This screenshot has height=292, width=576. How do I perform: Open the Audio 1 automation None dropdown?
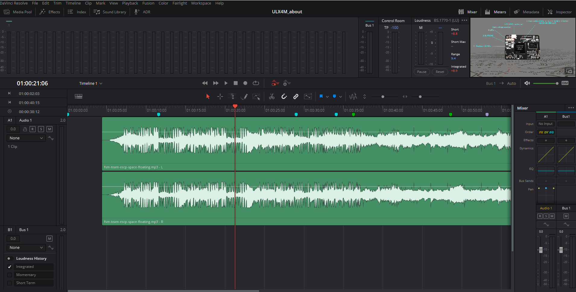[x=26, y=138]
